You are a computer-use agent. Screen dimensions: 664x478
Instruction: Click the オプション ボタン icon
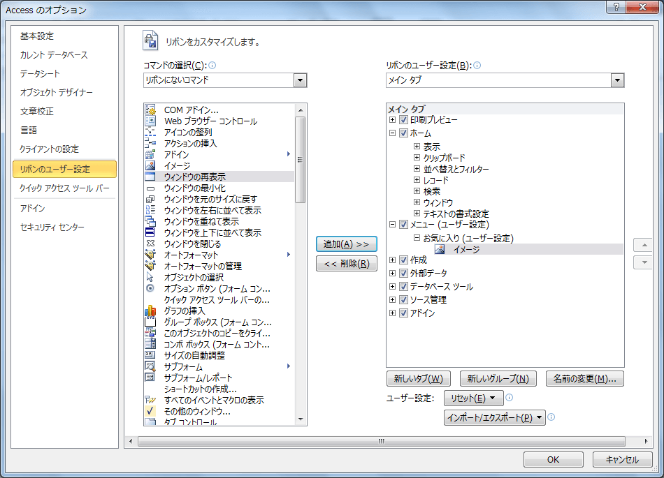point(150,288)
